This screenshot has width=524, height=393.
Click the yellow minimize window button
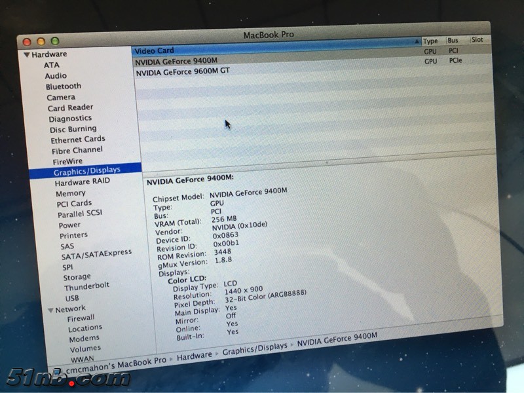click(x=41, y=42)
